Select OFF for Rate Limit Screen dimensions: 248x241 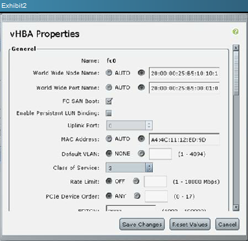109,181
